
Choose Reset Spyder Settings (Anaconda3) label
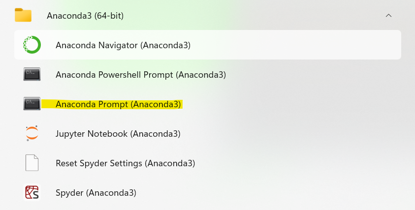[x=126, y=163]
